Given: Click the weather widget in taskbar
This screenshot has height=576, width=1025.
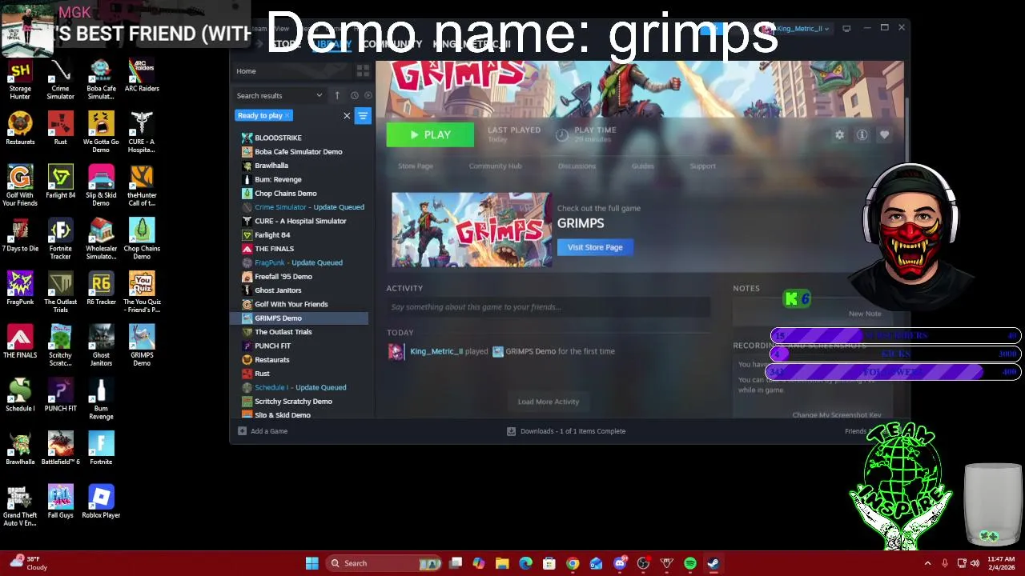Looking at the screenshot, I should coord(28,563).
